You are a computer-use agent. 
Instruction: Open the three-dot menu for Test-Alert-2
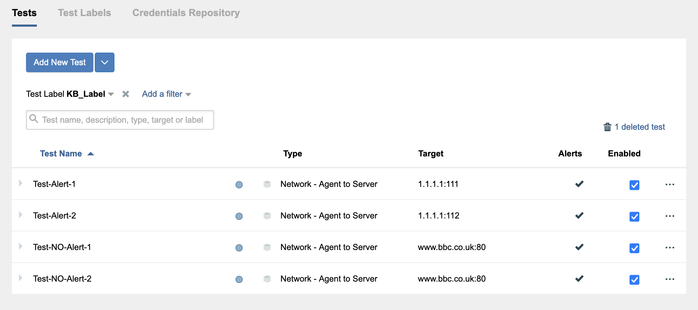pos(670,216)
